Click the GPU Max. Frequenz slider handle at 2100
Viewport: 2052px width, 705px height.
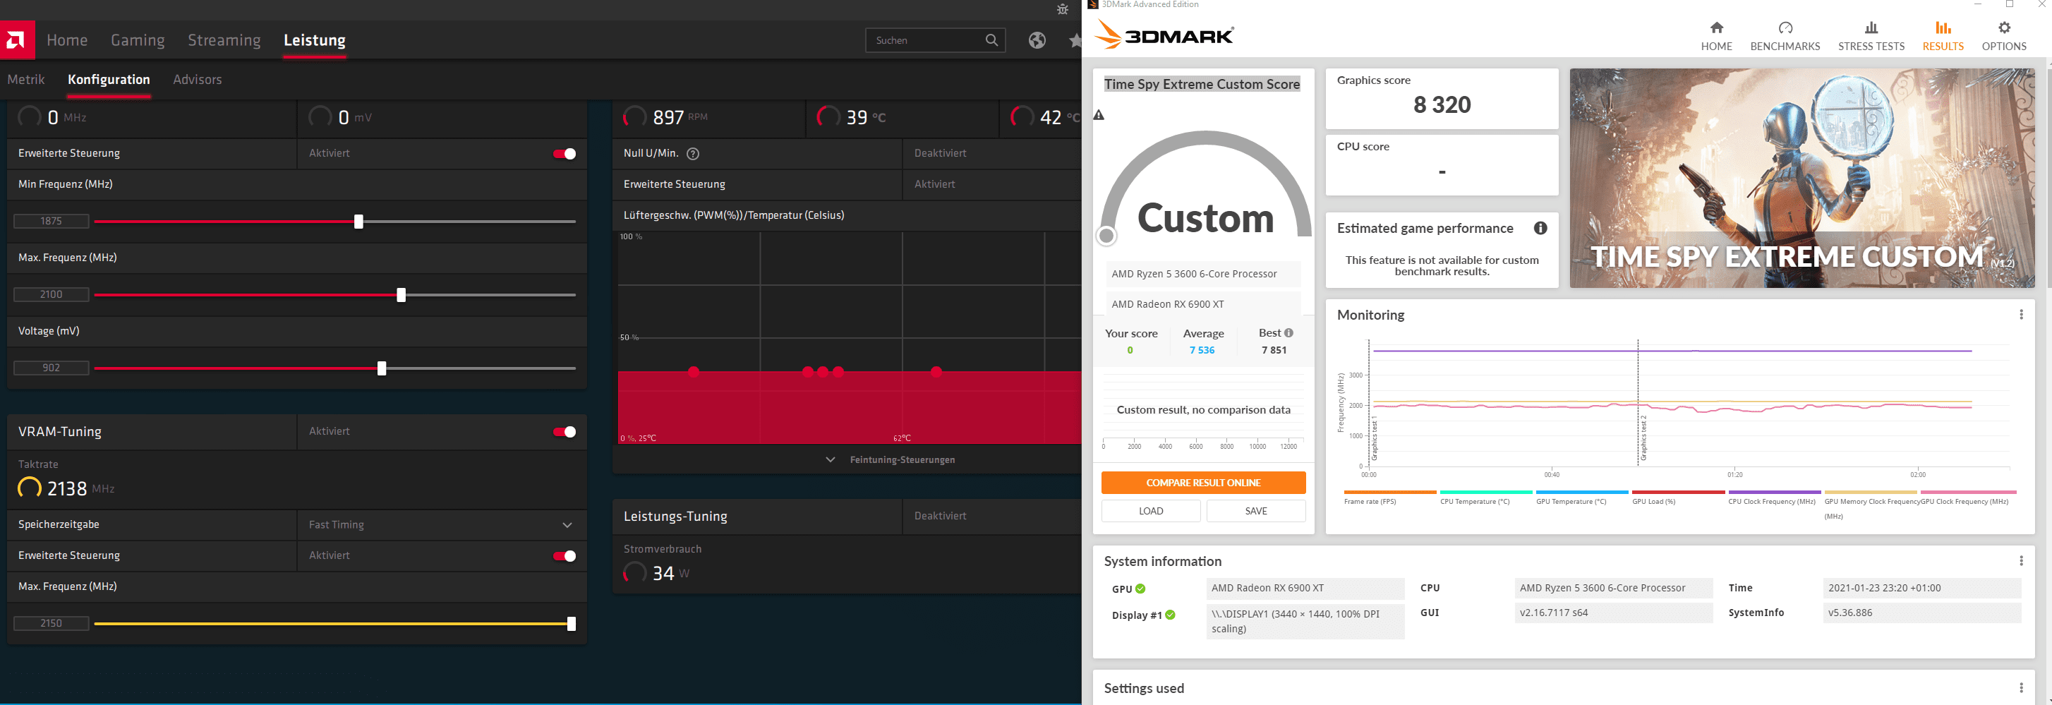pyautogui.click(x=401, y=295)
